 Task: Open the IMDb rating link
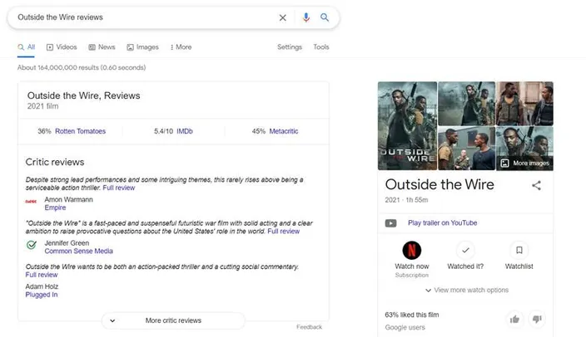click(185, 131)
